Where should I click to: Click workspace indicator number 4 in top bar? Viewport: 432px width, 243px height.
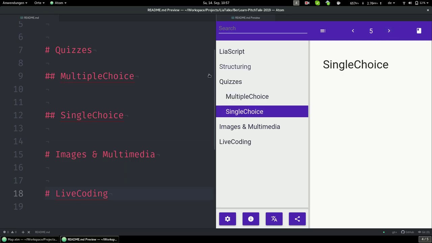(296, 3)
